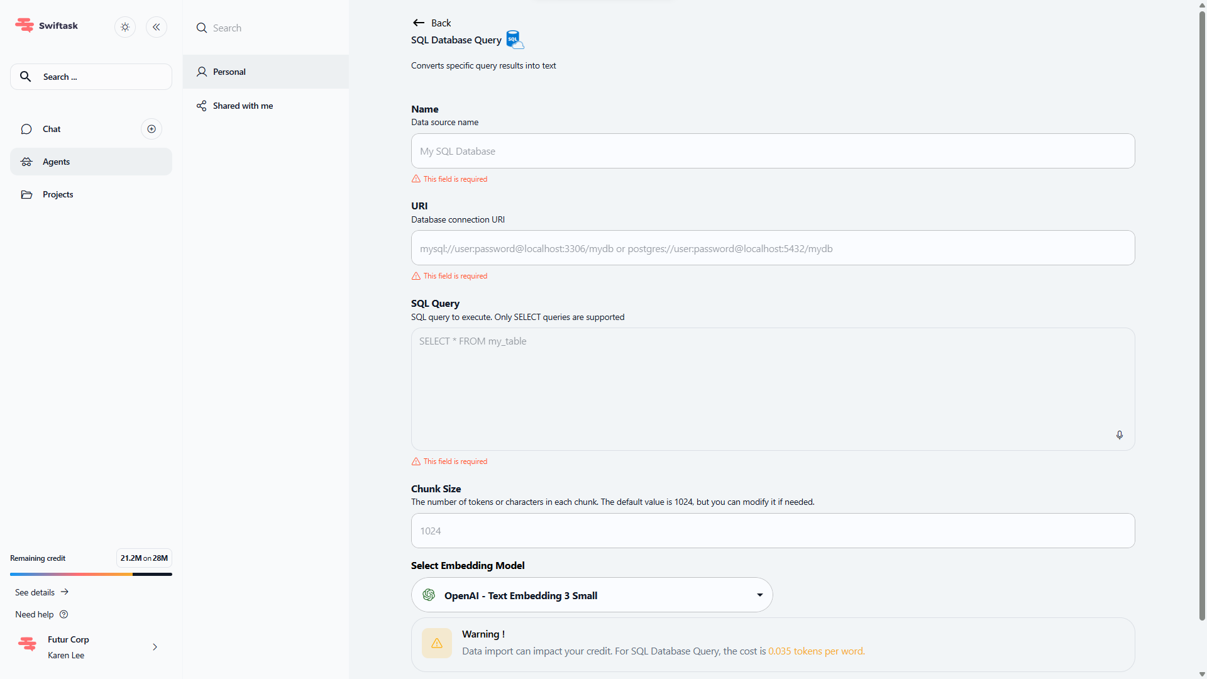Click the Name data source input field
Screen dimensions: 1207x679
[773, 151]
